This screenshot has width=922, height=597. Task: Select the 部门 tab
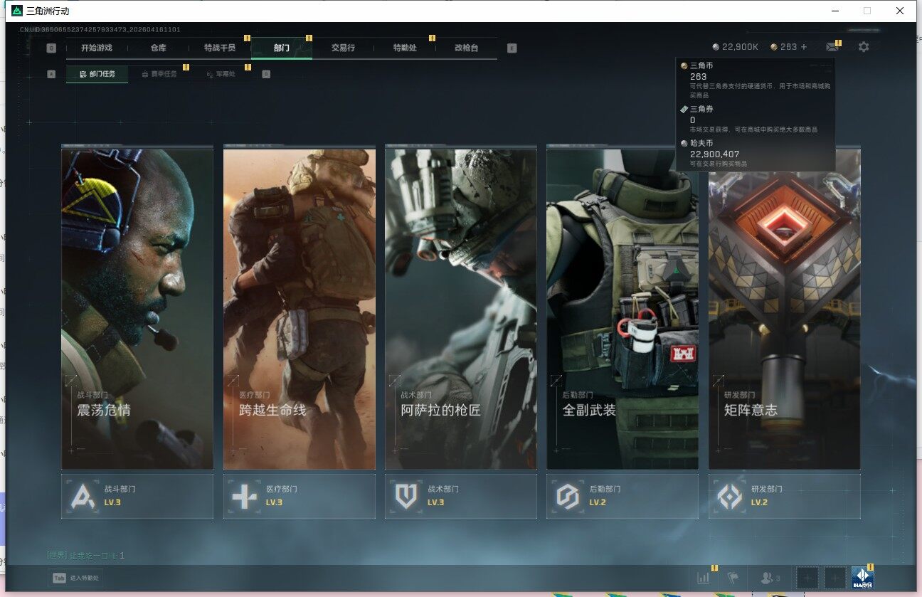(x=282, y=48)
